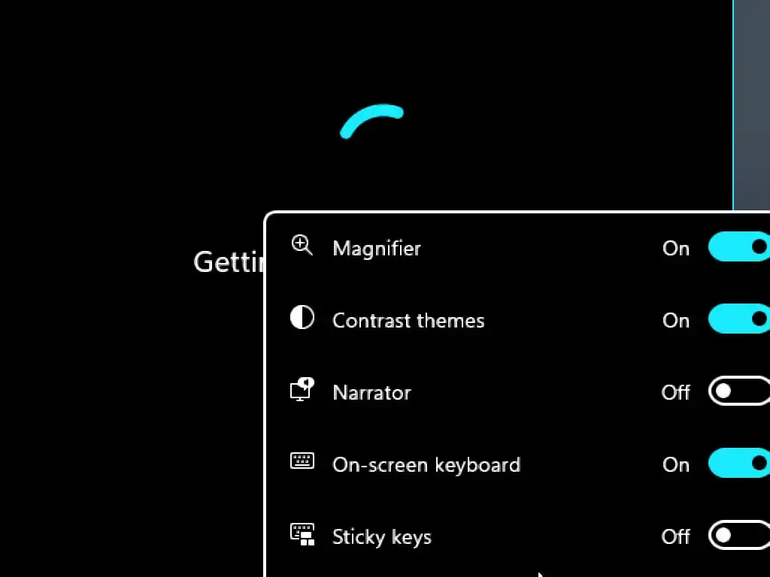The image size is (770, 577).
Task: Click the On-screen keyboard icon
Action: click(x=302, y=461)
